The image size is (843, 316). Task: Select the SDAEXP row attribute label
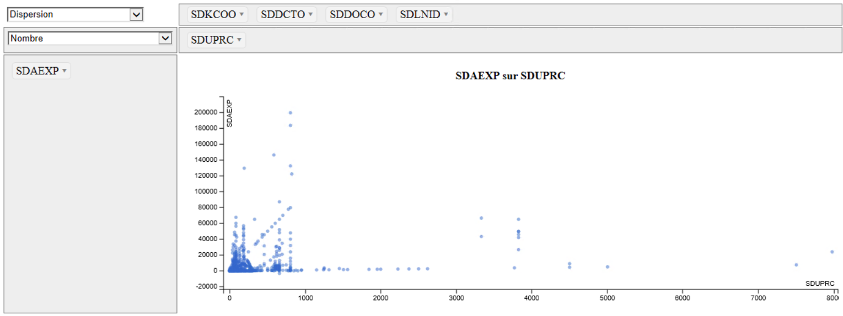[37, 71]
